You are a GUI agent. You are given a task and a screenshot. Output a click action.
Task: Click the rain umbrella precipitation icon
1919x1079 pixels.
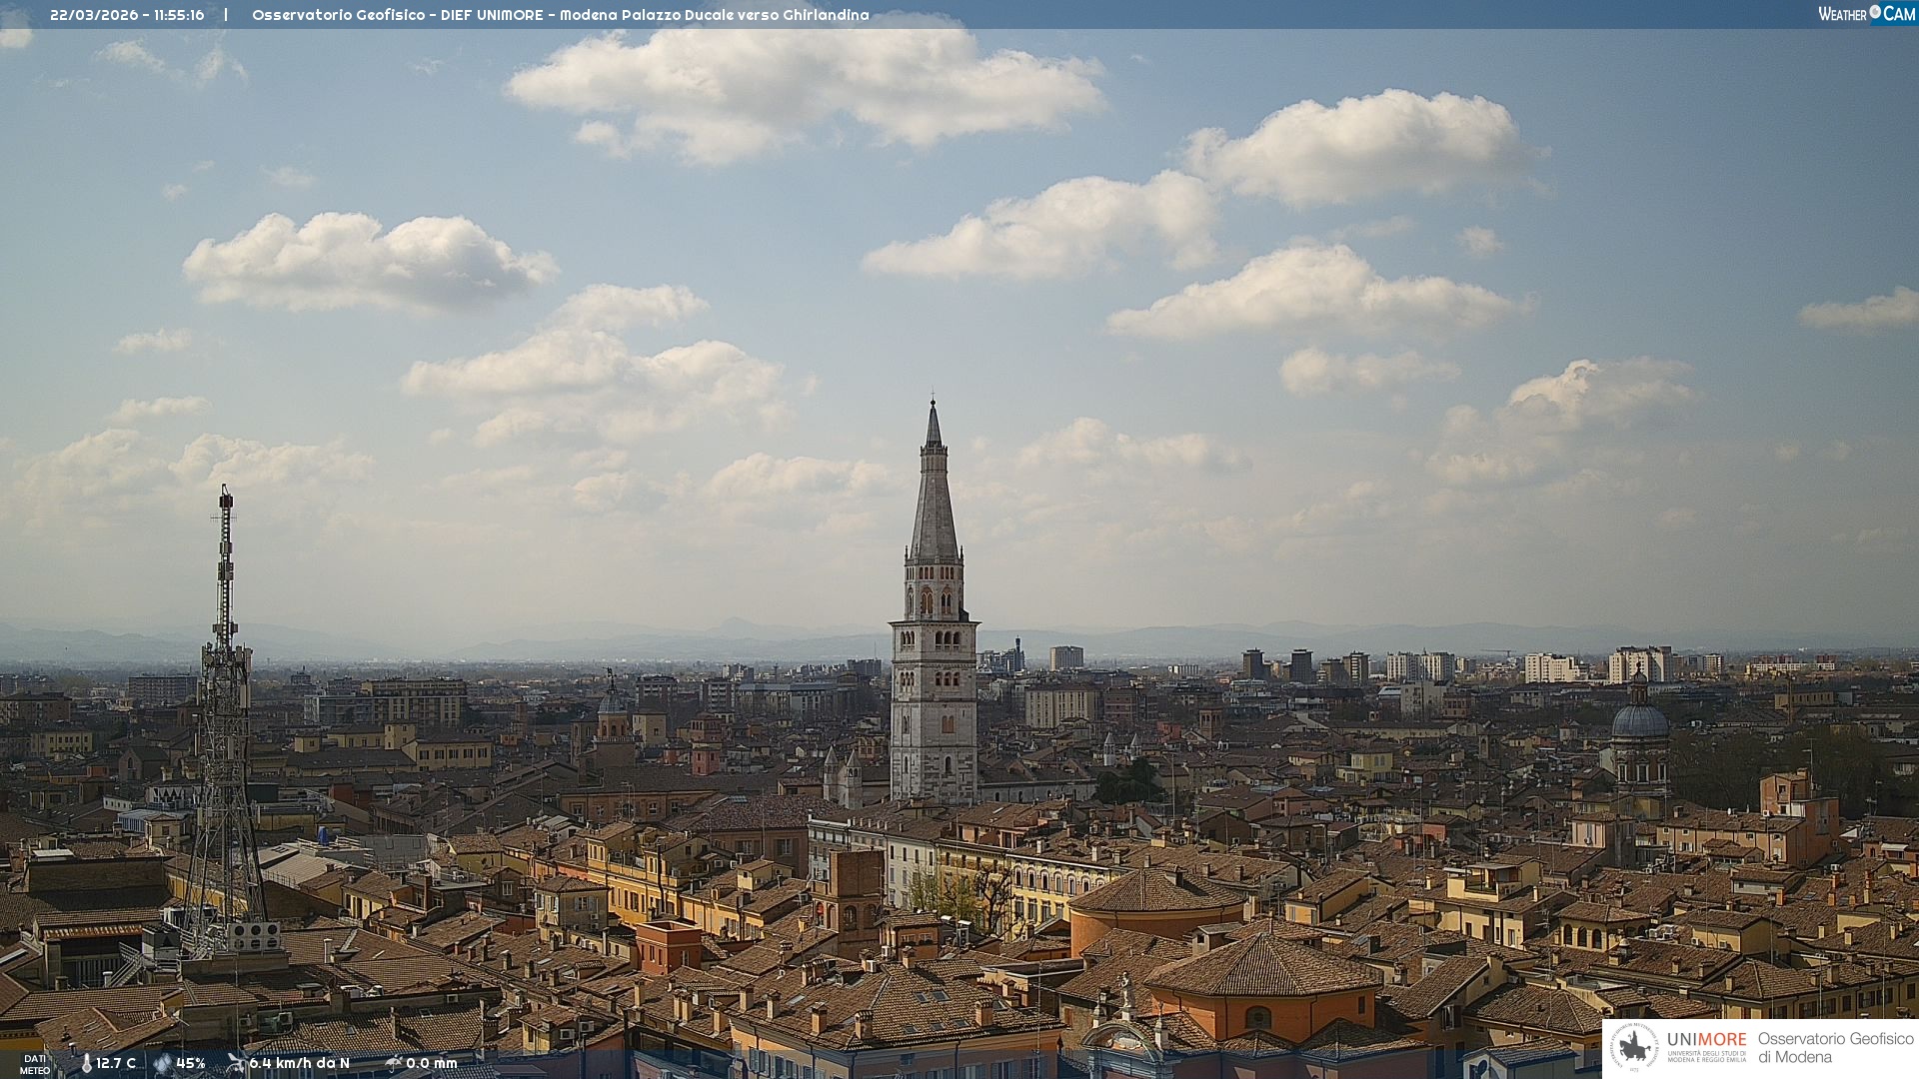pyautogui.click(x=394, y=1063)
